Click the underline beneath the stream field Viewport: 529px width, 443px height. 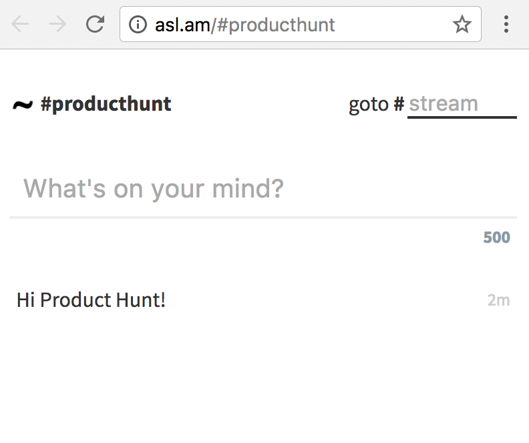tap(462, 117)
